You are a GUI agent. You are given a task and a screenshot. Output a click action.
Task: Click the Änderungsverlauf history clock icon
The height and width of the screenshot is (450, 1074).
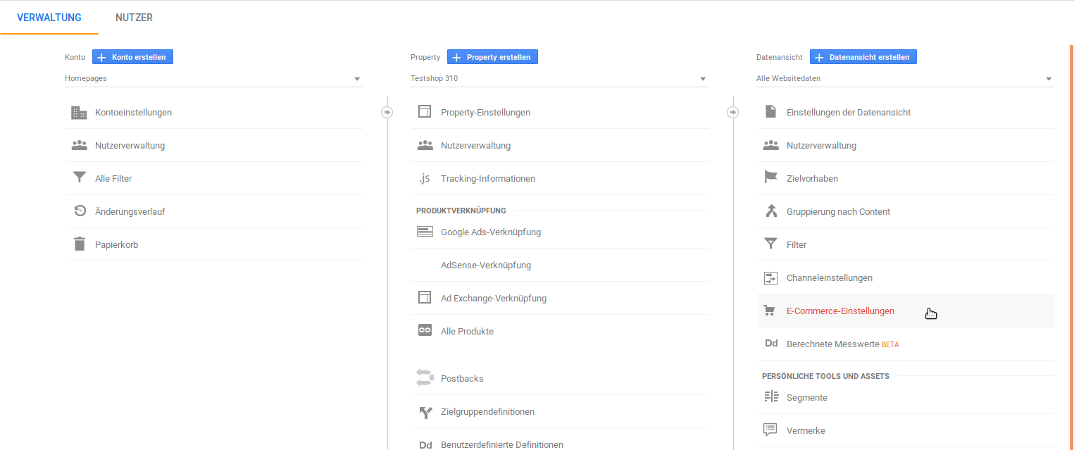[80, 211]
